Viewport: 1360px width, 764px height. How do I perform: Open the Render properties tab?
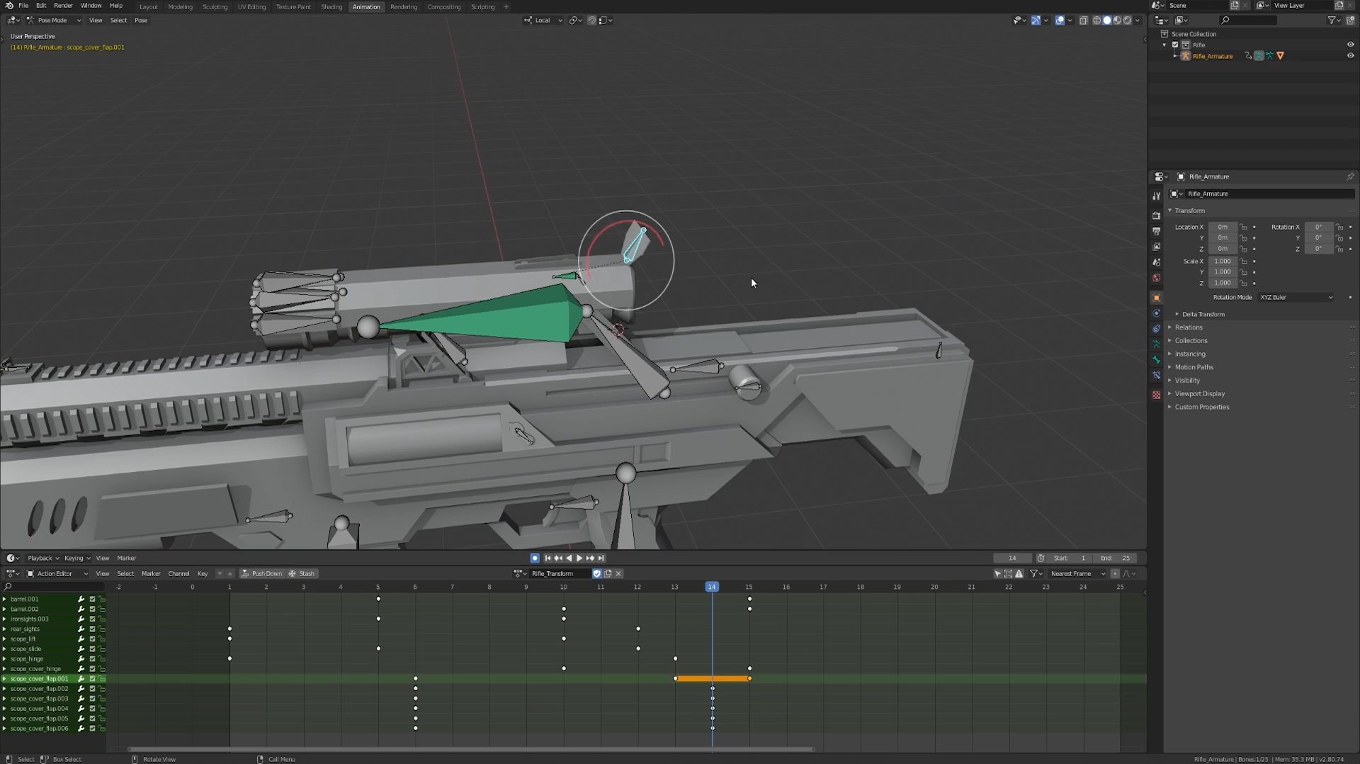[x=1156, y=215]
